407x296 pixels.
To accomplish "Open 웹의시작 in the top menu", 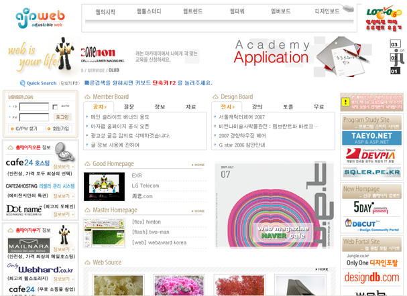I will coord(105,11).
